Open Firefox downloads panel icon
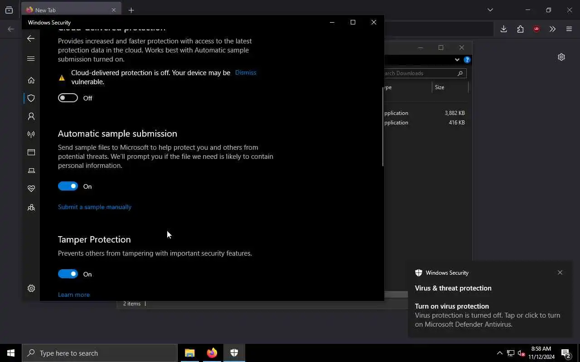This screenshot has height=362, width=580. (503, 29)
